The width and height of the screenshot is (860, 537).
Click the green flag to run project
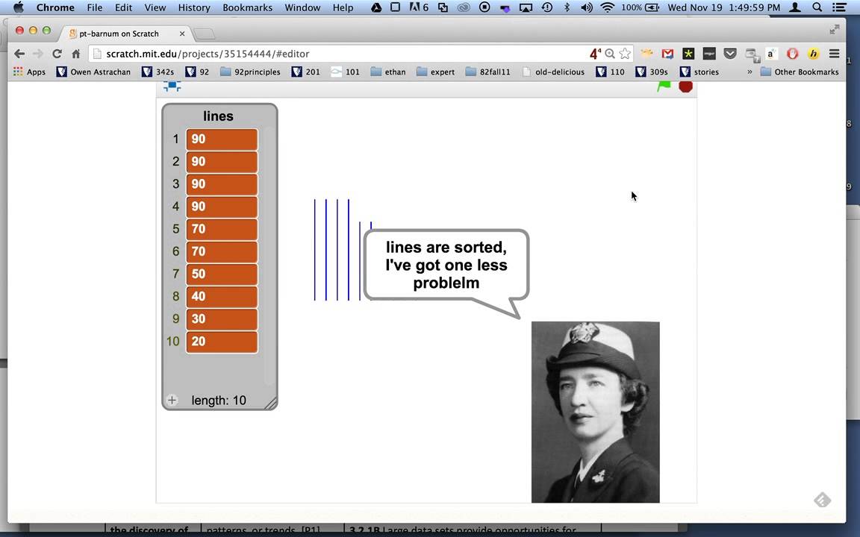[x=664, y=86]
